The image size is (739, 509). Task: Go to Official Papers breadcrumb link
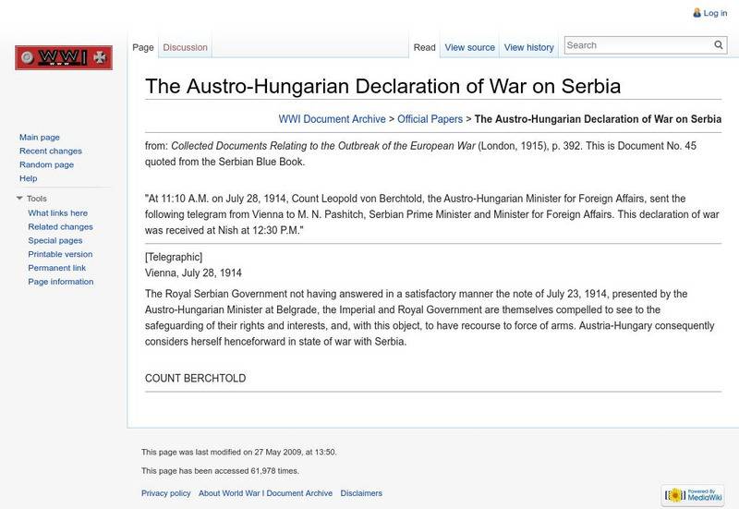(x=430, y=119)
